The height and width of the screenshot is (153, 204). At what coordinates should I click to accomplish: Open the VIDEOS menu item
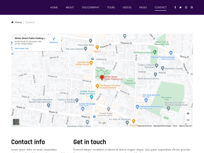coord(127,8)
